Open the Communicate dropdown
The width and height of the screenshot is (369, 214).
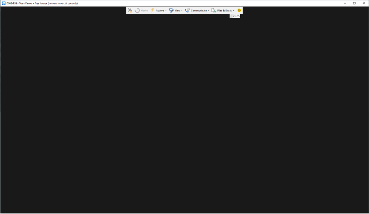[199, 10]
